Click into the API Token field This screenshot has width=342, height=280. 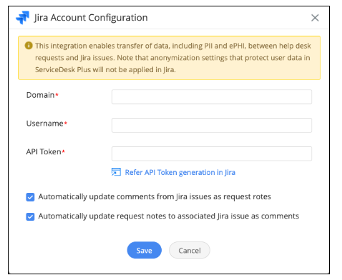point(212,154)
